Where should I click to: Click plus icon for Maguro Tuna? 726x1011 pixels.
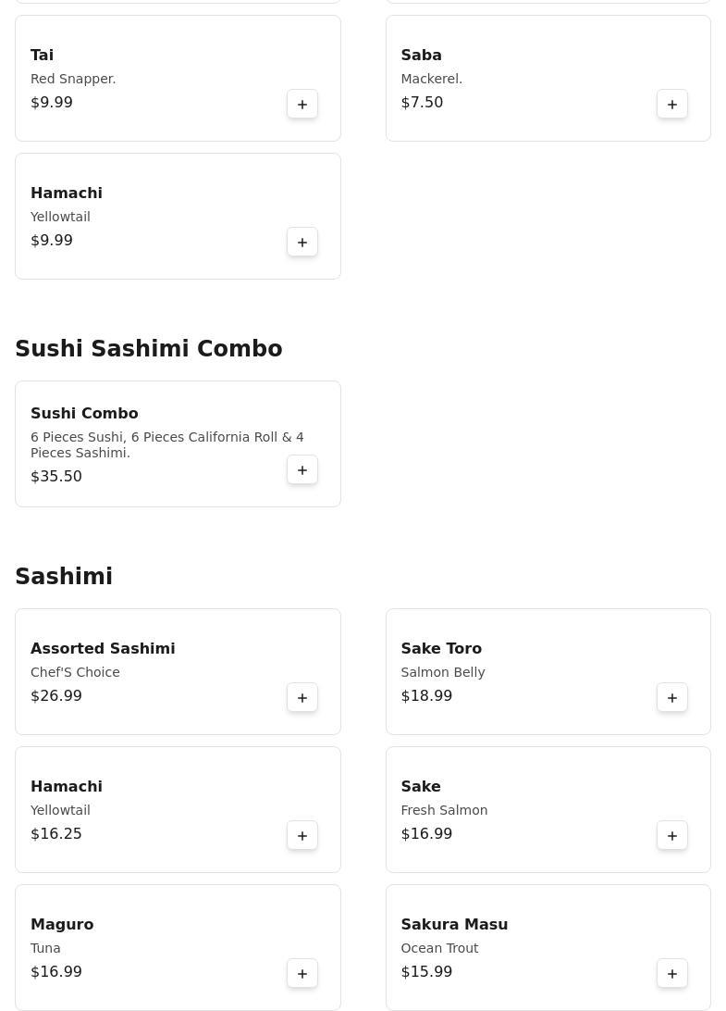tap(302, 974)
